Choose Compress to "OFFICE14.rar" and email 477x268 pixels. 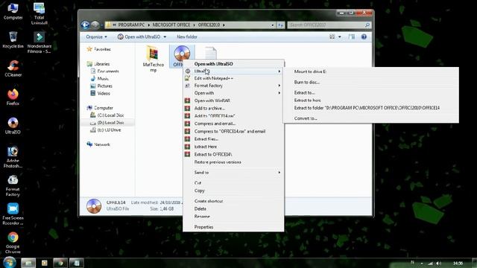pos(233,131)
